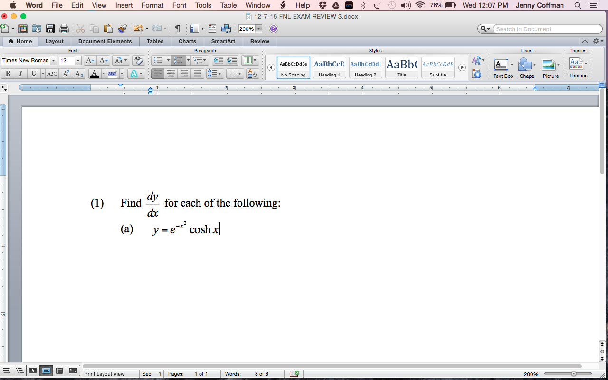
Task: Open the Insert menu in the menu bar
Action: pyautogui.click(x=123, y=5)
